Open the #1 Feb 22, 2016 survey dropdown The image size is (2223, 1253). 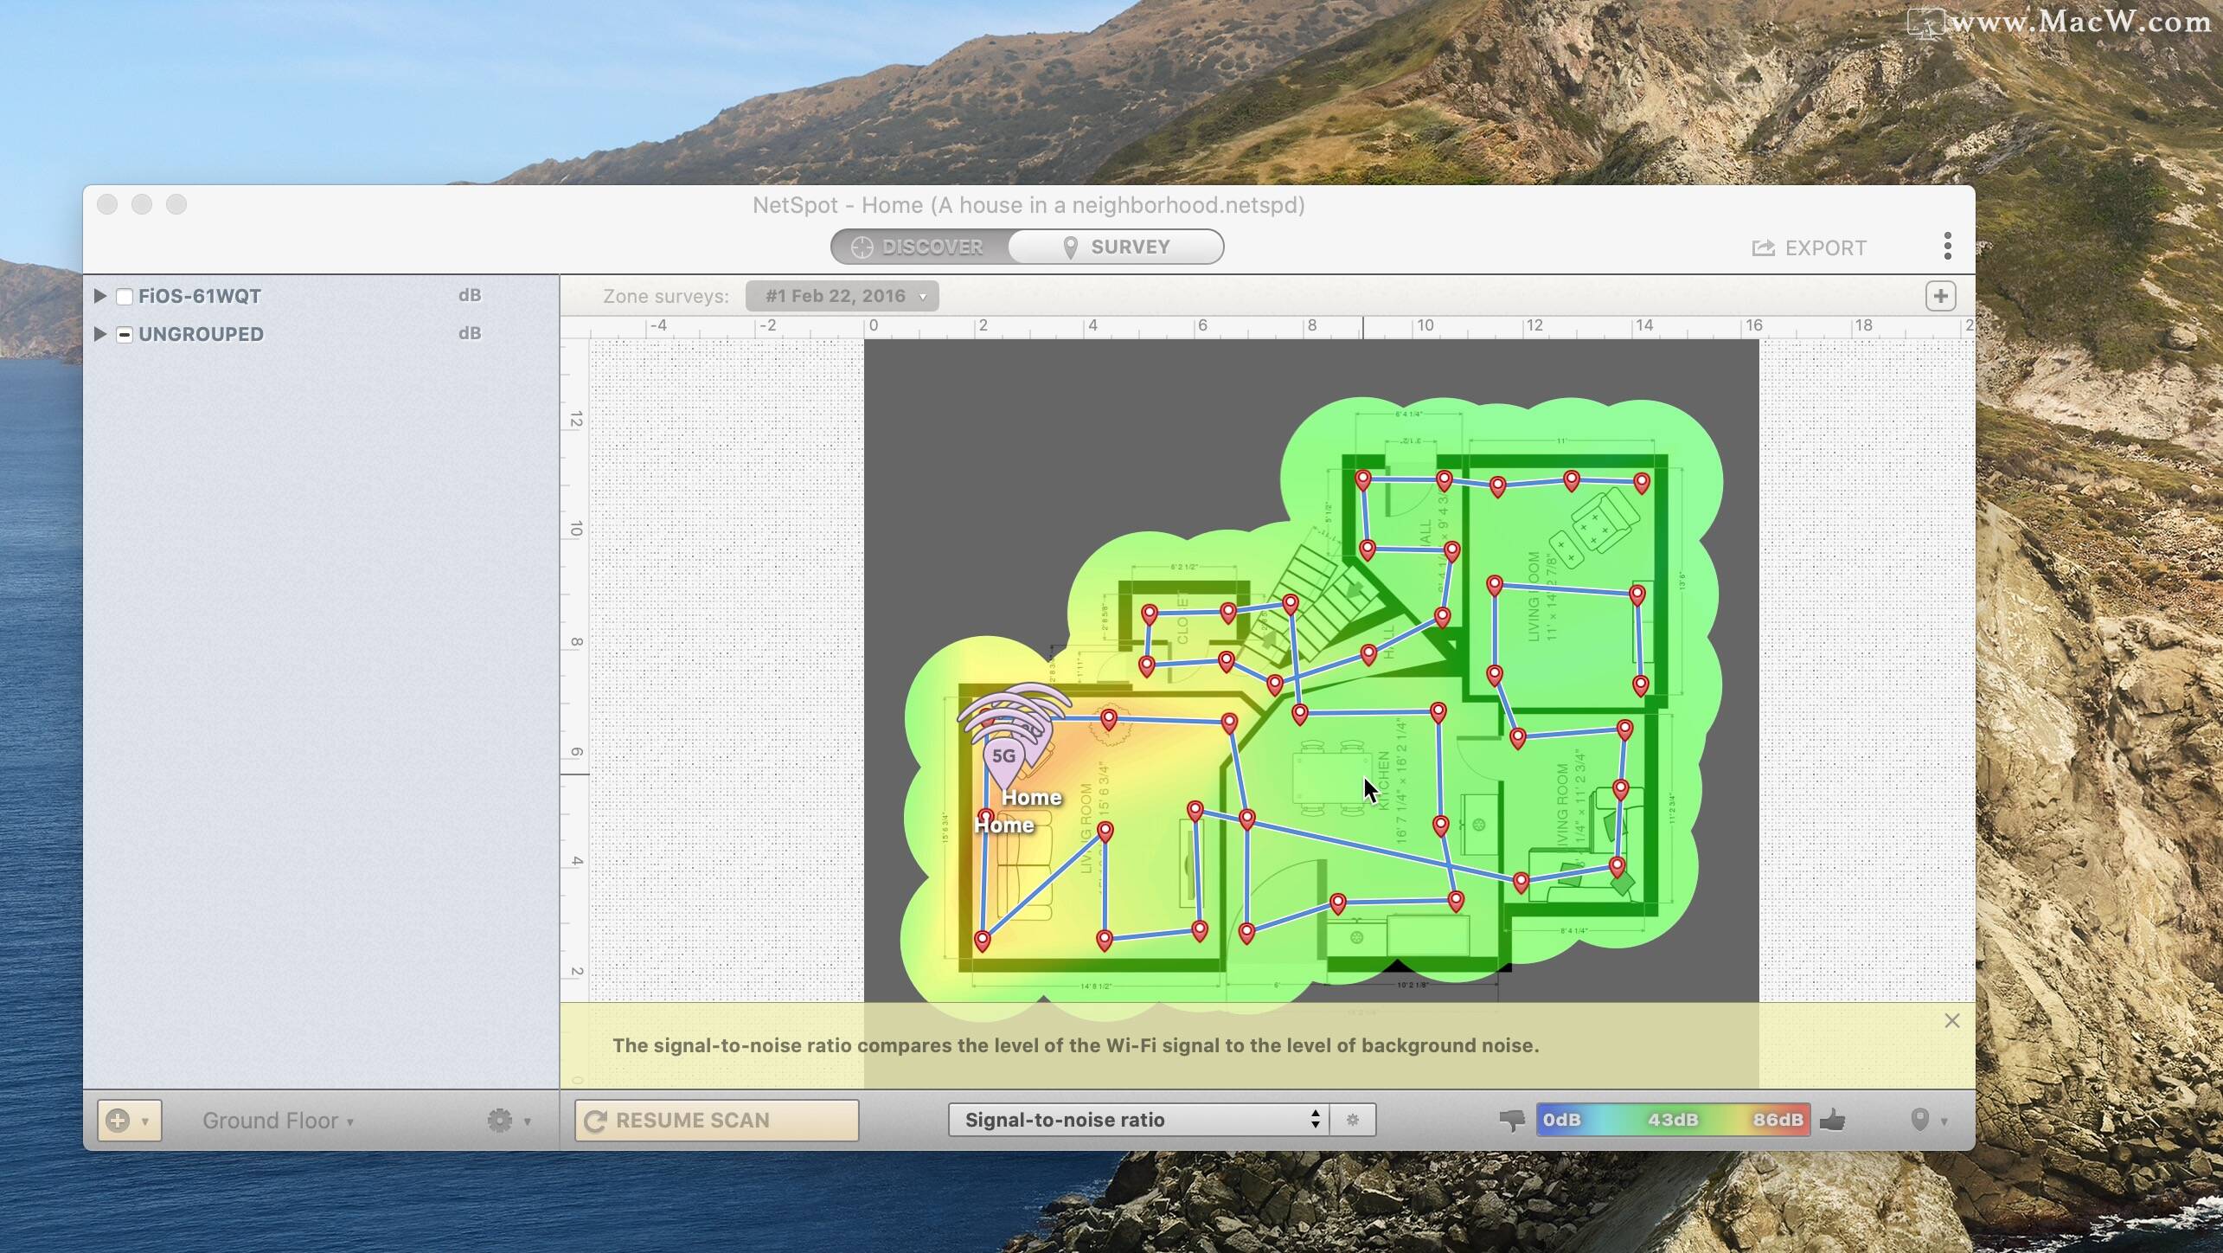[x=842, y=297]
